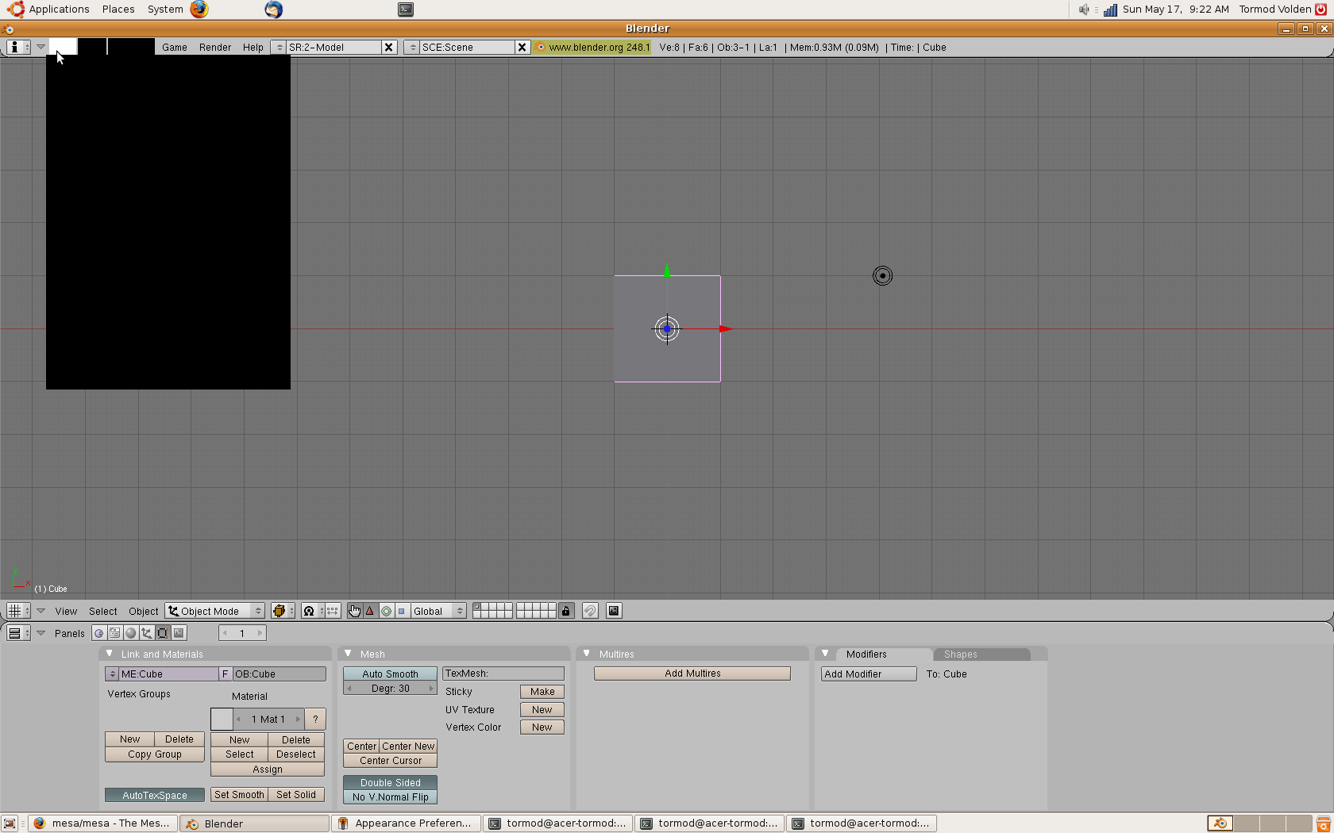Click the OB:Cube object name field
Screen dimensions: 1334x833
point(279,674)
